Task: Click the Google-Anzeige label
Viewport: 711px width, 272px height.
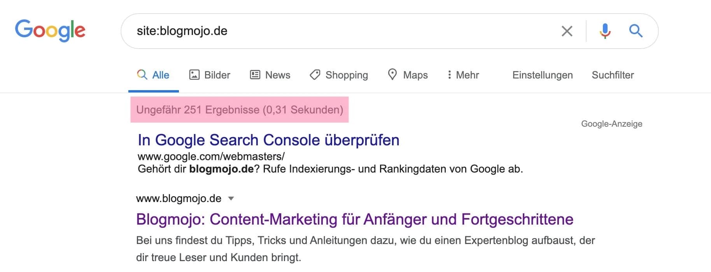Action: (x=611, y=124)
